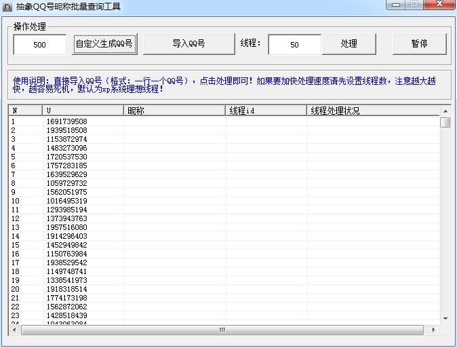The height and width of the screenshot is (348, 457).
Task: Select row 23 with number 1428518439
Action: [x=66, y=315]
